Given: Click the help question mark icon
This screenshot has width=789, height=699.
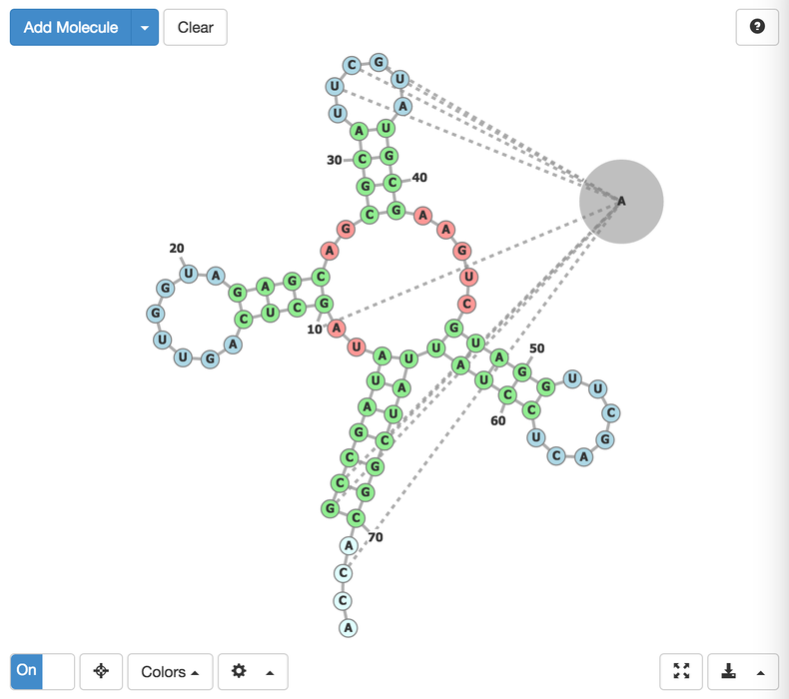Looking at the screenshot, I should (757, 27).
